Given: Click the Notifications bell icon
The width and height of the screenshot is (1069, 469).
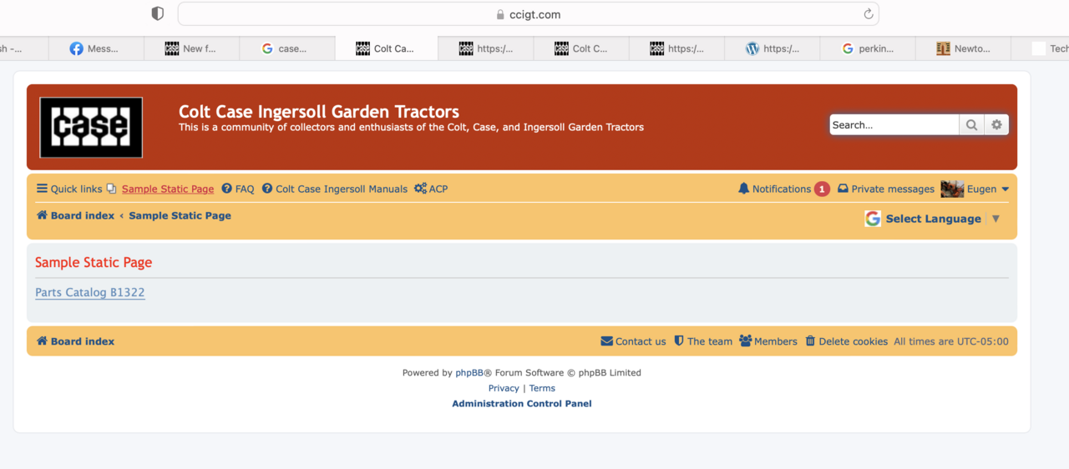Looking at the screenshot, I should (x=743, y=189).
